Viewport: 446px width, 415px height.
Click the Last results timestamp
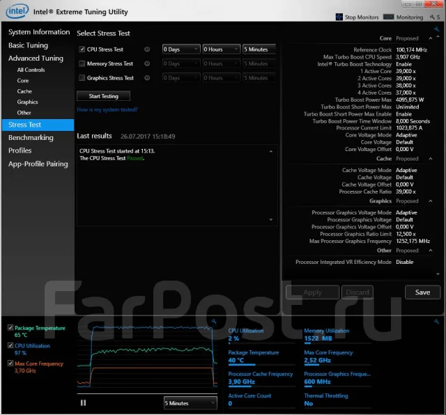[148, 136]
